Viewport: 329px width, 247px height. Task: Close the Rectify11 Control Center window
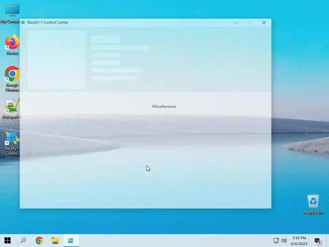tap(264, 23)
